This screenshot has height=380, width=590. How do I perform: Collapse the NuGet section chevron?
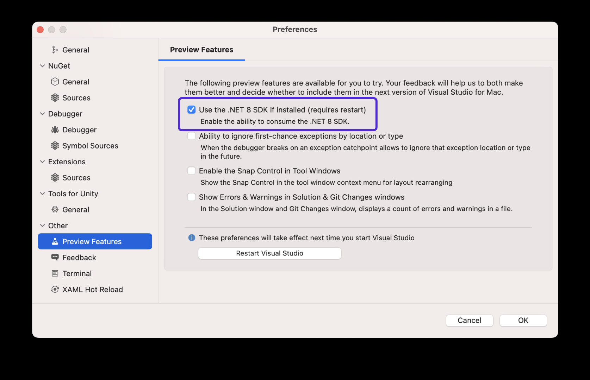pos(42,66)
